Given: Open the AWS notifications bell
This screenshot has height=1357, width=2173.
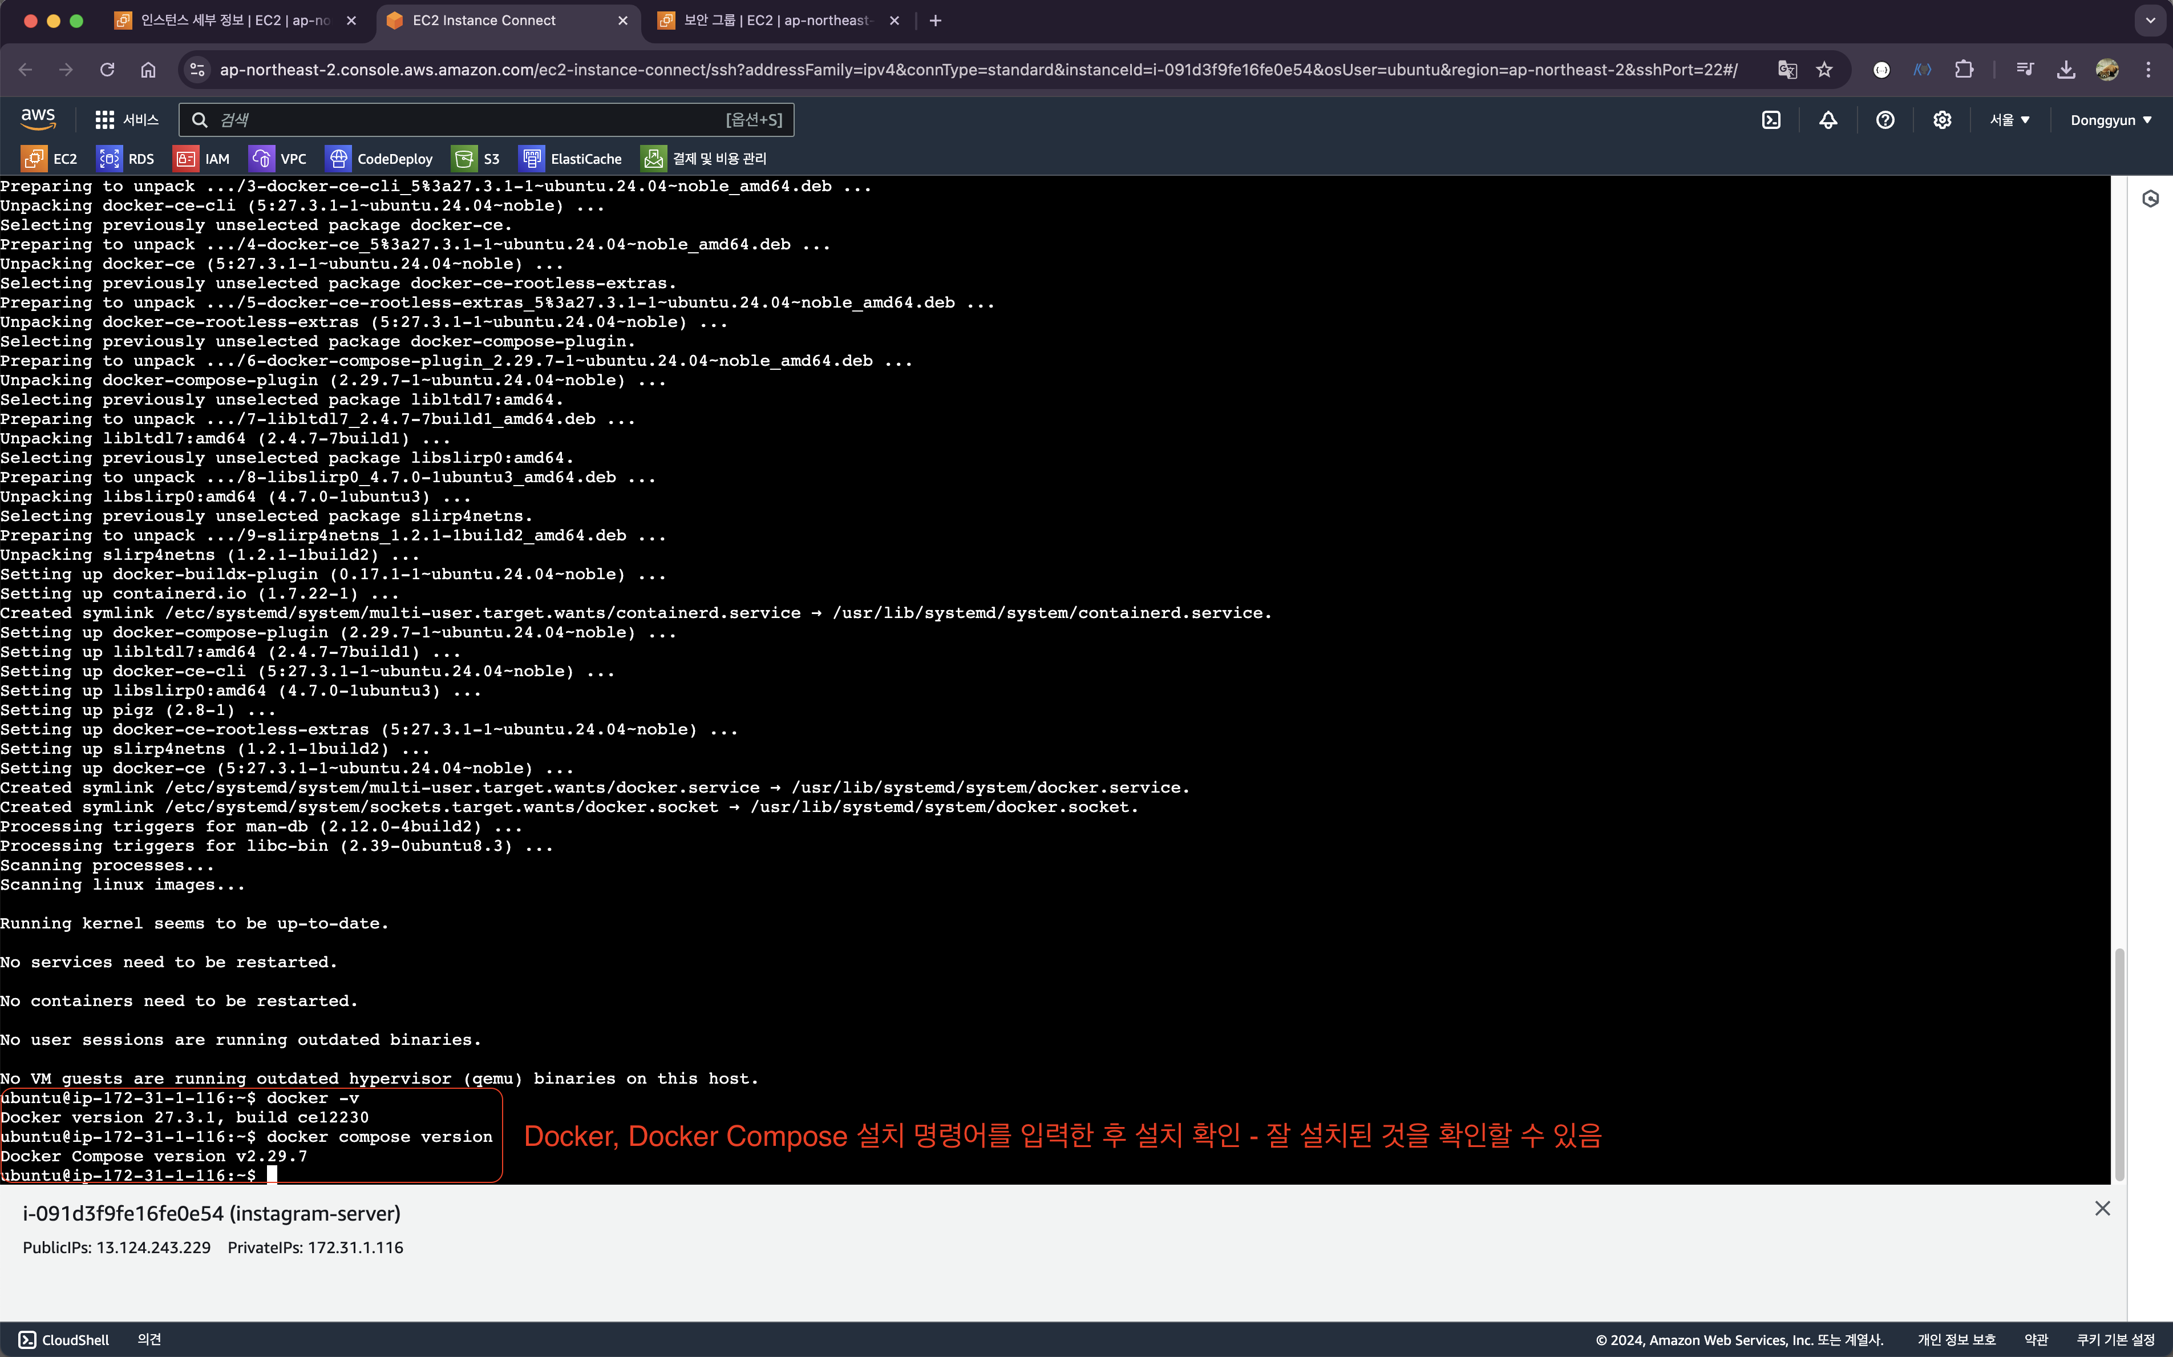Looking at the screenshot, I should [x=1828, y=119].
